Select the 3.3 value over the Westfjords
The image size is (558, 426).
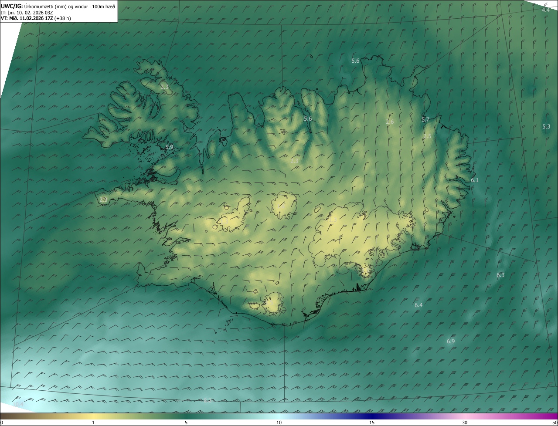[164, 87]
